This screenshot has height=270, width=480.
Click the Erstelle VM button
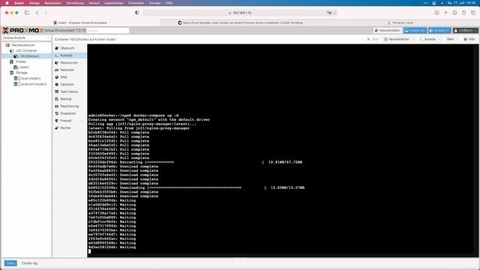tap(415, 31)
